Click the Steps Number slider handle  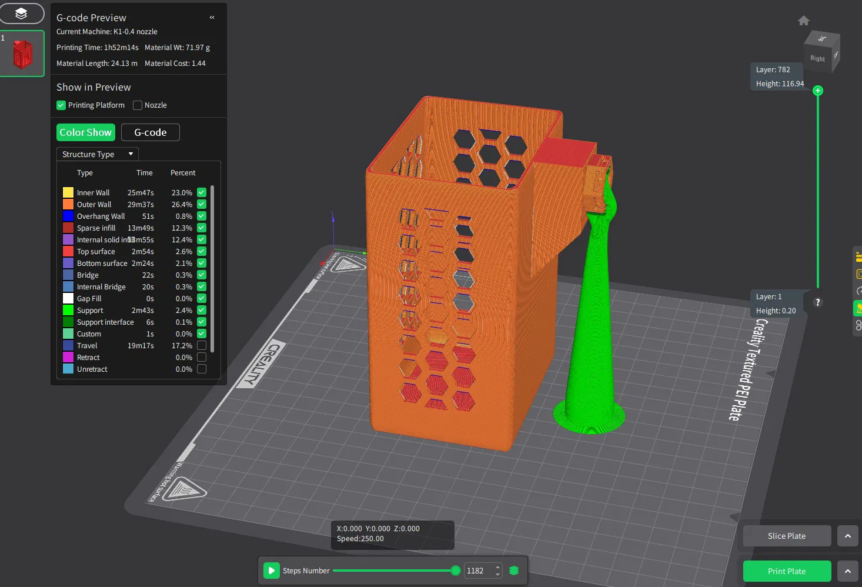[455, 571]
